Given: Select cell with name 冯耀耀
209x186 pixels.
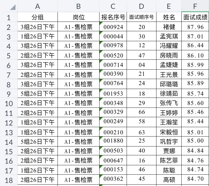Looking at the screenshot, I should [169, 46].
